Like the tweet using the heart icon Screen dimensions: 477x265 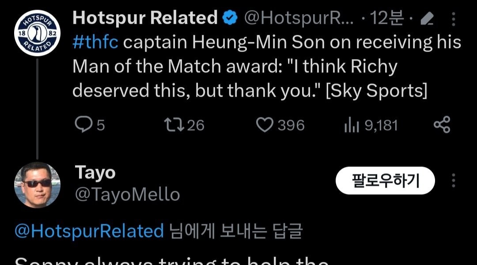pos(265,125)
